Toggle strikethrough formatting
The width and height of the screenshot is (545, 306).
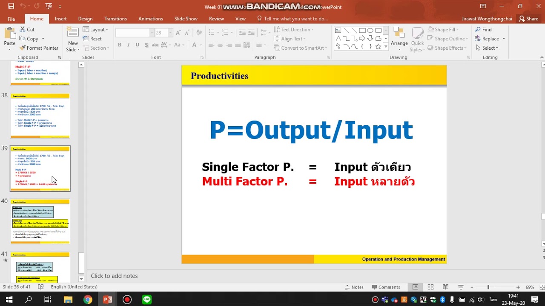(x=155, y=45)
